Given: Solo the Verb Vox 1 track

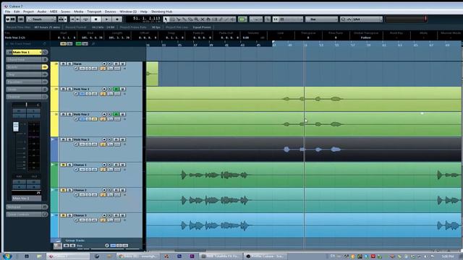Looking at the screenshot, I should point(69,89).
